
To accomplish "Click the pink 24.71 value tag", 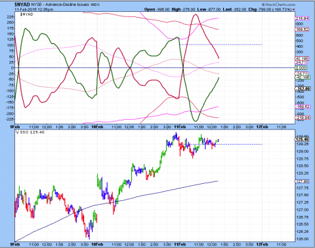I will [x=301, y=63].
